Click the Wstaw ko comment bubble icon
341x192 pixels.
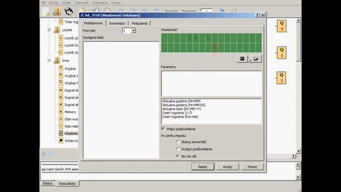point(61,140)
